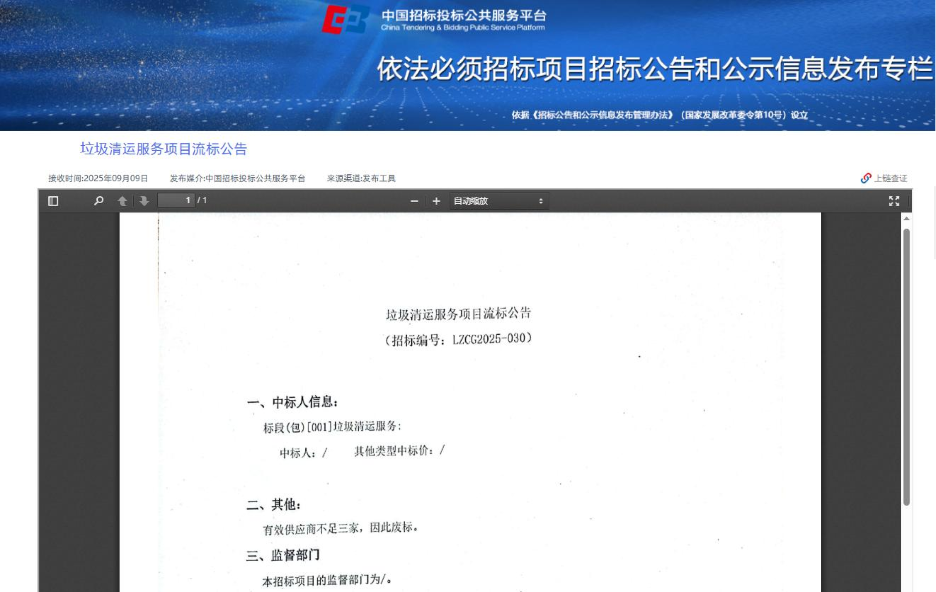Go to previous page with up arrow
The image size is (936, 592).
click(x=122, y=201)
